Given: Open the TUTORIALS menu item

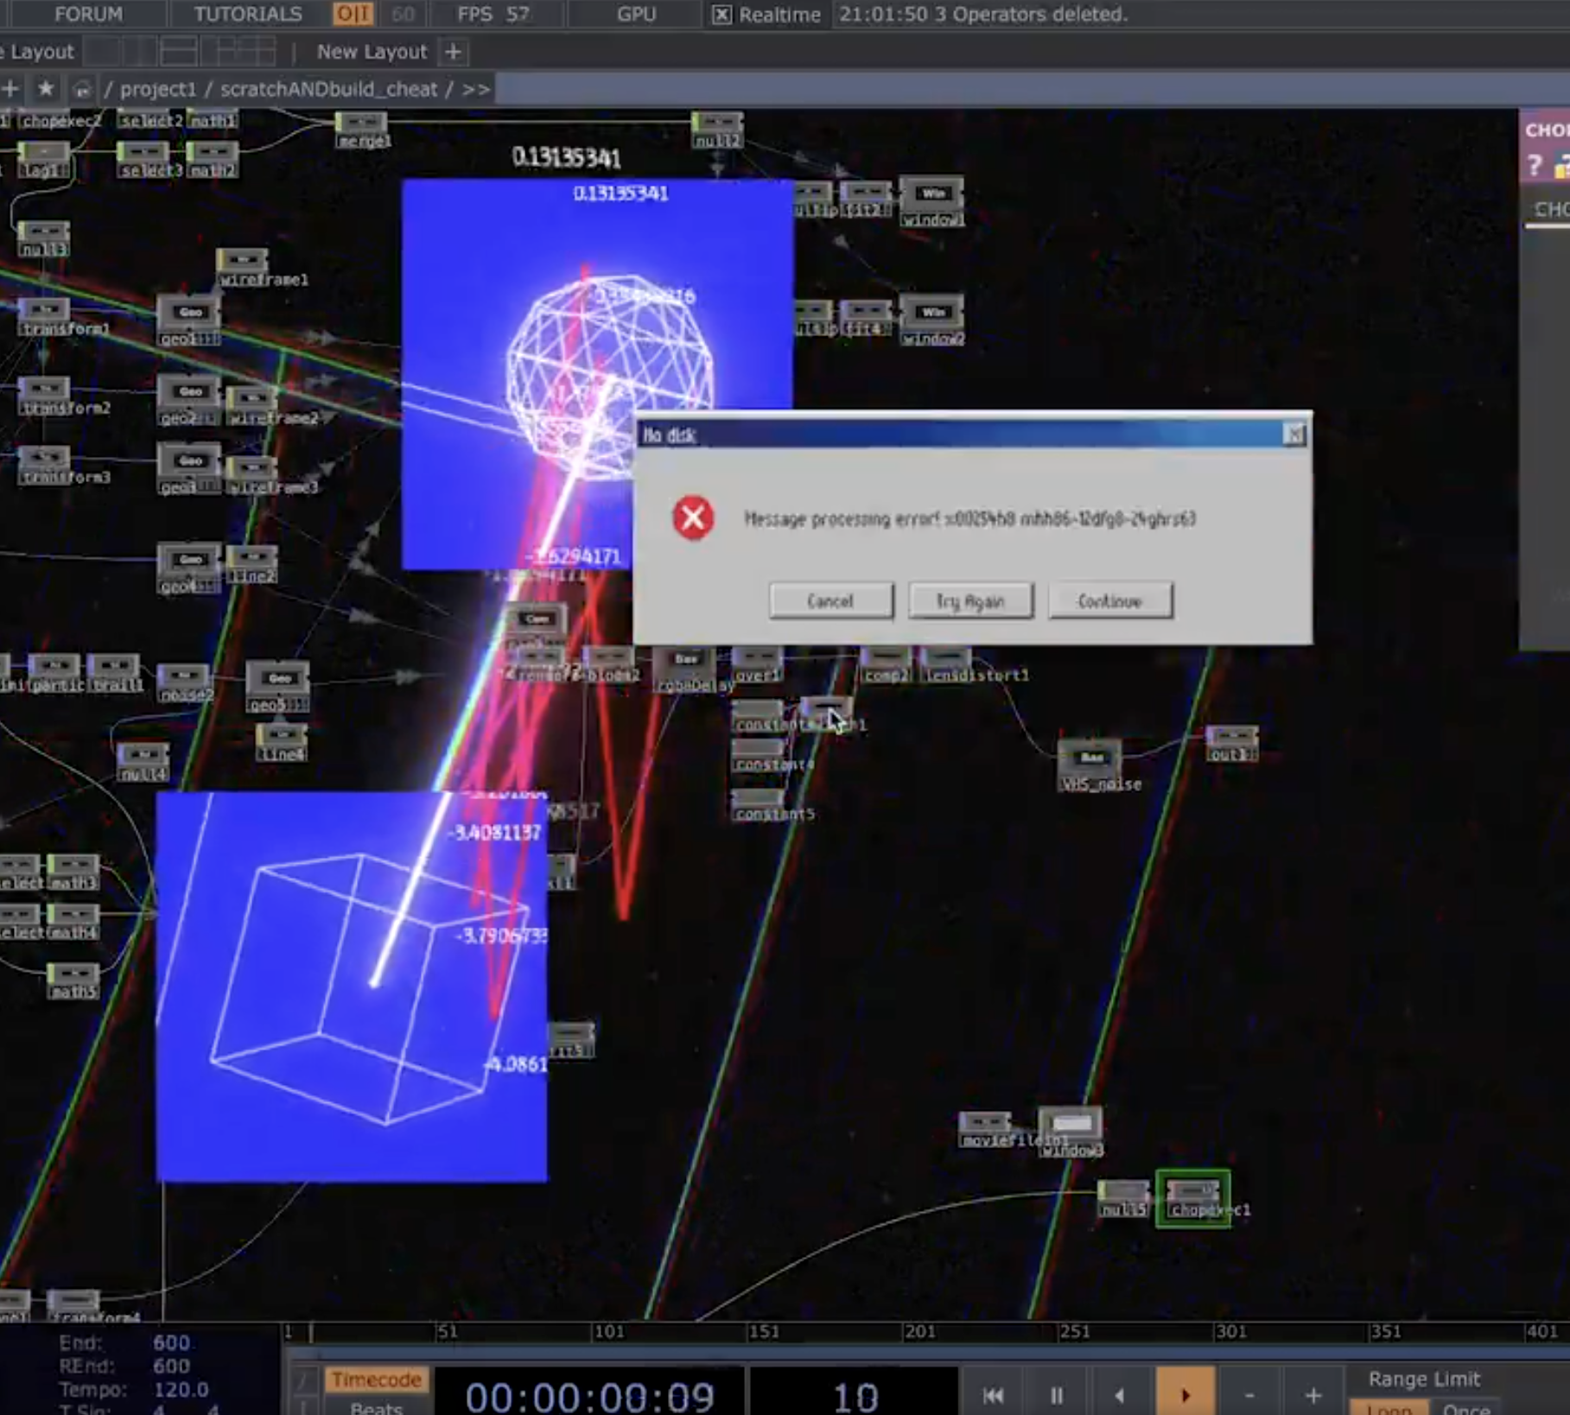Looking at the screenshot, I should pyautogui.click(x=247, y=15).
